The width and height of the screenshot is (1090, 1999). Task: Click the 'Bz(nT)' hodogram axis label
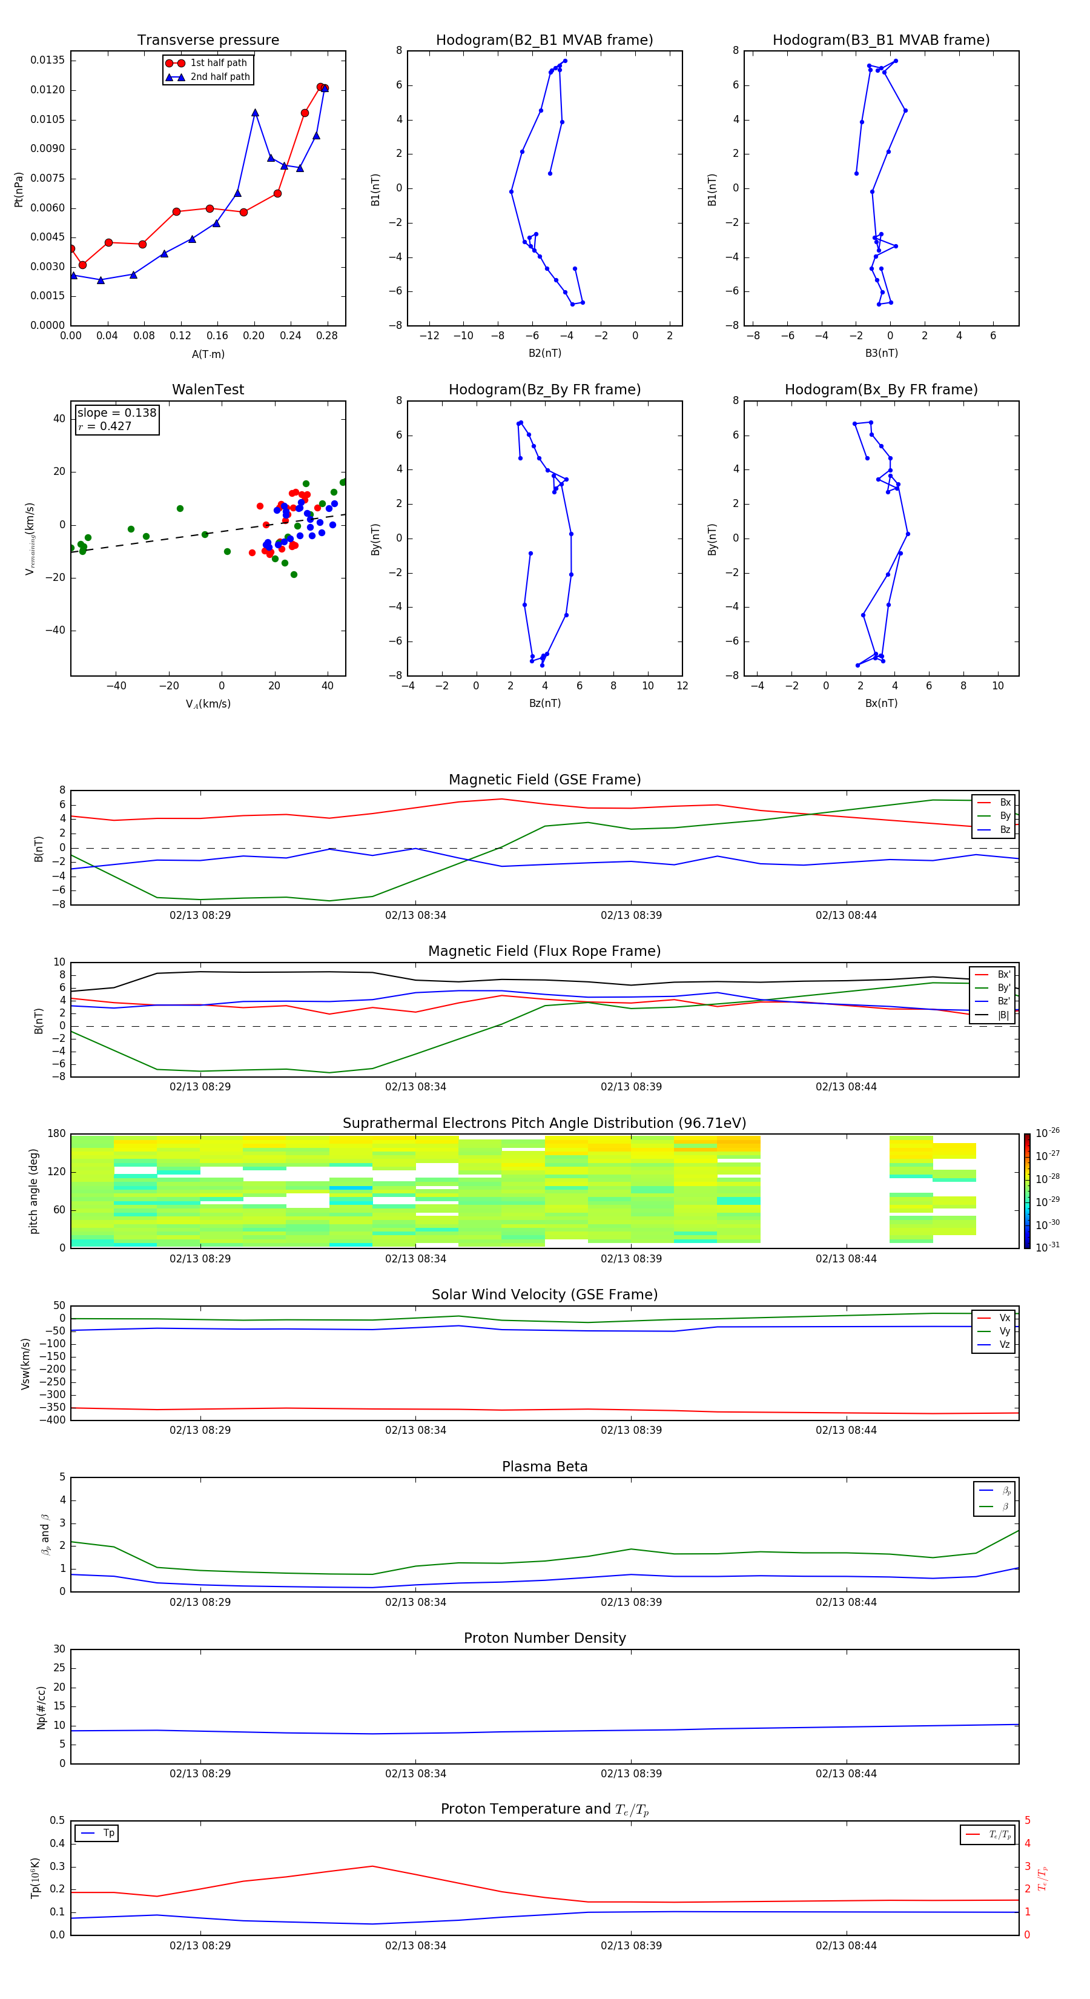[544, 703]
